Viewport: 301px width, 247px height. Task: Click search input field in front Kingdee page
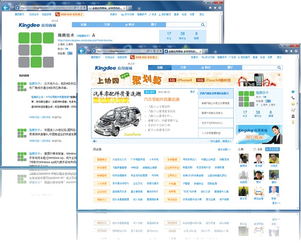(x=259, y=68)
